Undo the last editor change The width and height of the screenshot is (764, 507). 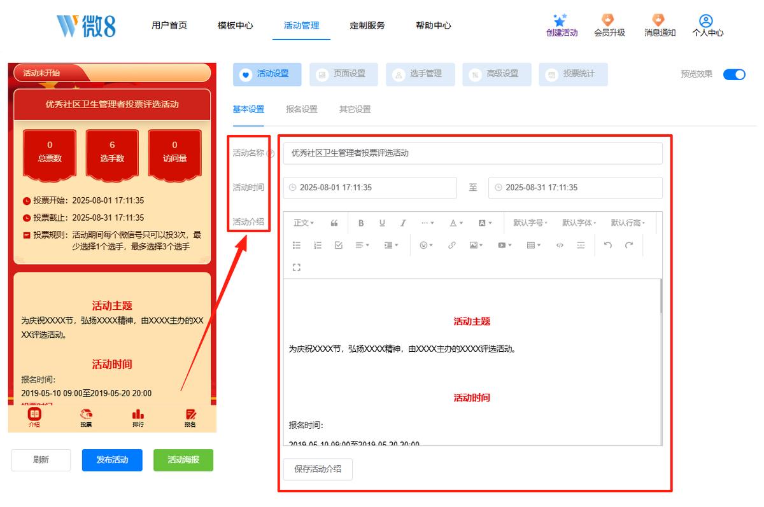[x=608, y=245]
